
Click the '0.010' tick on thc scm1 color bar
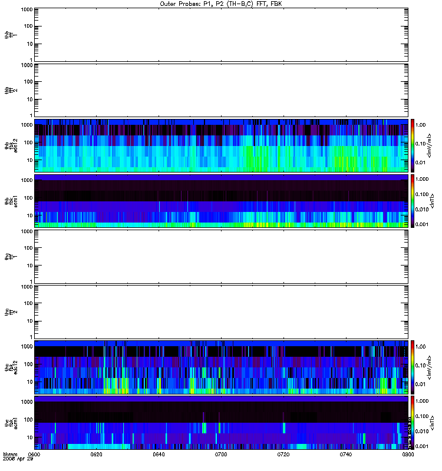[422, 432]
